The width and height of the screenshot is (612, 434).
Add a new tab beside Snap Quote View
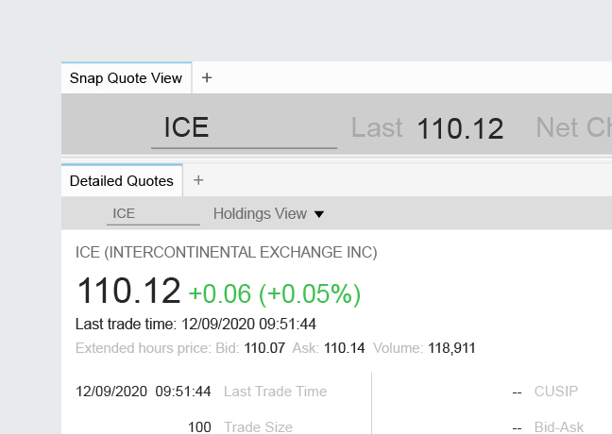click(207, 78)
